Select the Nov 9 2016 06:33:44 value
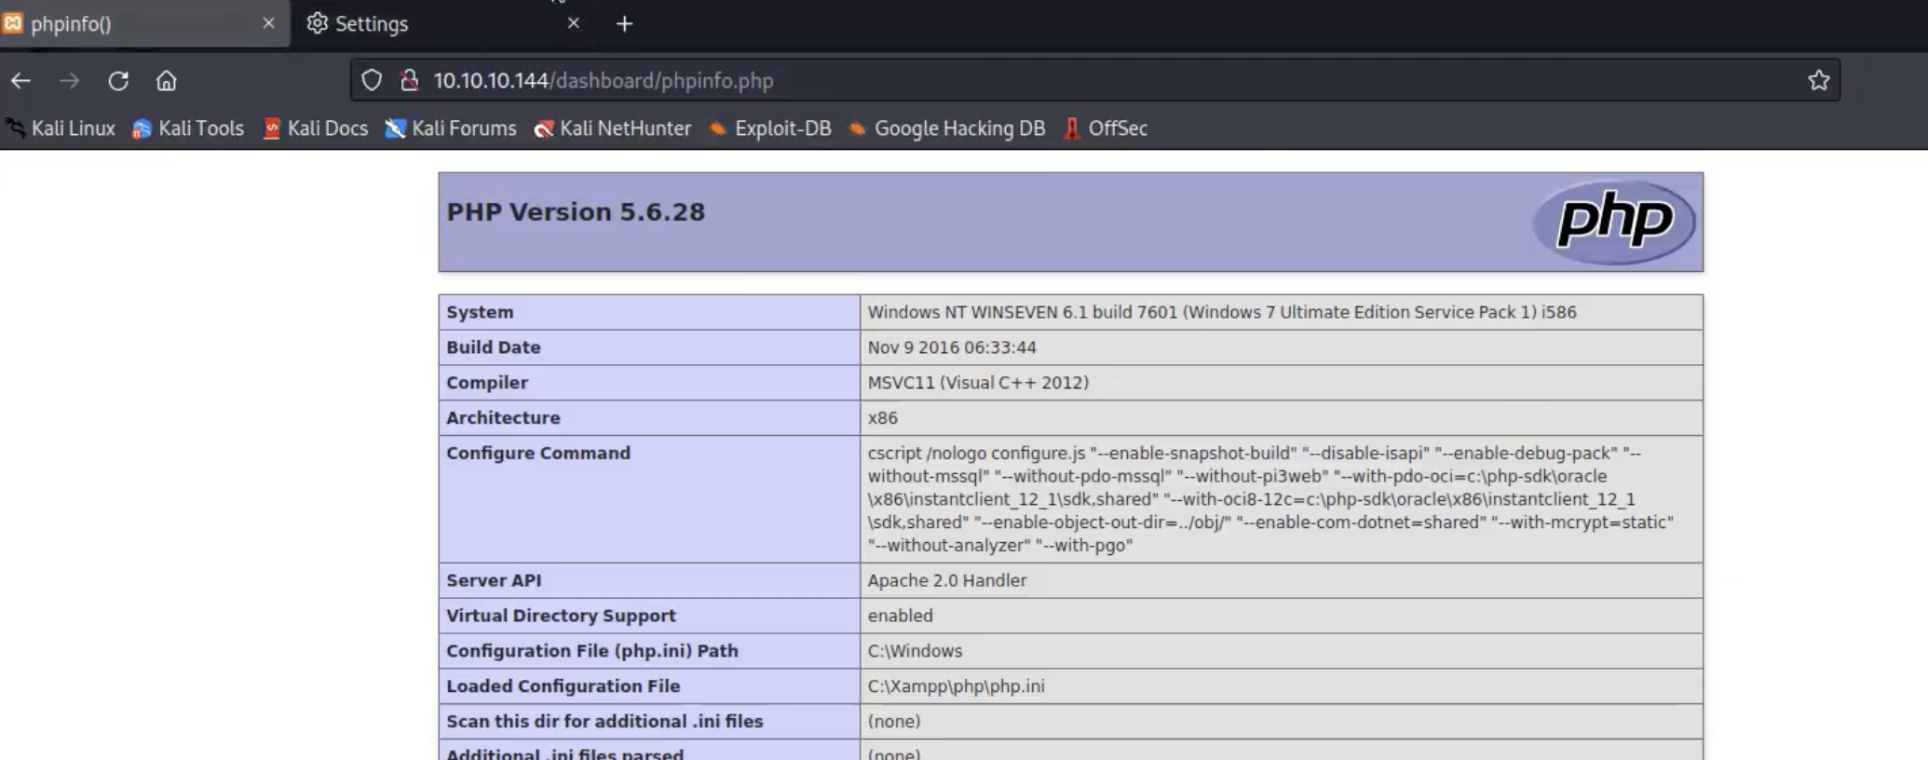The width and height of the screenshot is (1928, 760). pos(952,347)
